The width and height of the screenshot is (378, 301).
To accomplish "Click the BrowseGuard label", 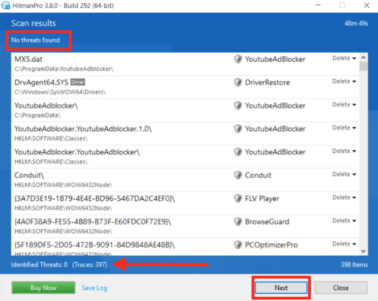I will pos(267,222).
